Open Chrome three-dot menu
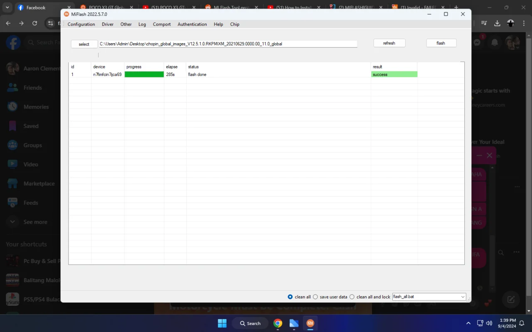 coord(524,23)
